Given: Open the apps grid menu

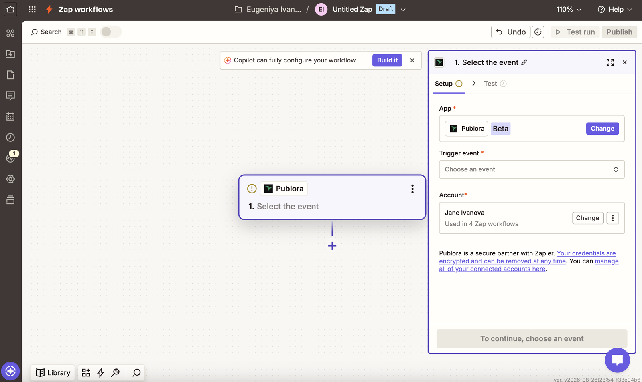Looking at the screenshot, I should (33, 9).
